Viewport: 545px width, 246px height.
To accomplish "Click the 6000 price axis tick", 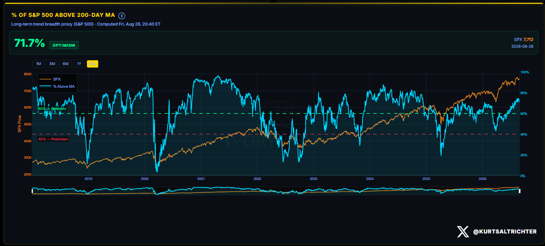I will pyautogui.click(x=28, y=108).
